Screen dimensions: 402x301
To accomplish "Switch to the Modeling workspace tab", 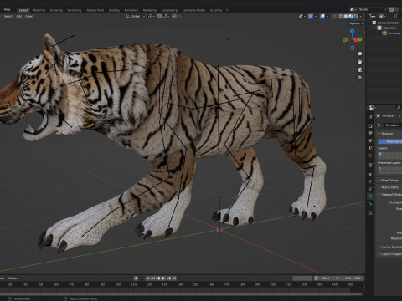I will pos(39,10).
